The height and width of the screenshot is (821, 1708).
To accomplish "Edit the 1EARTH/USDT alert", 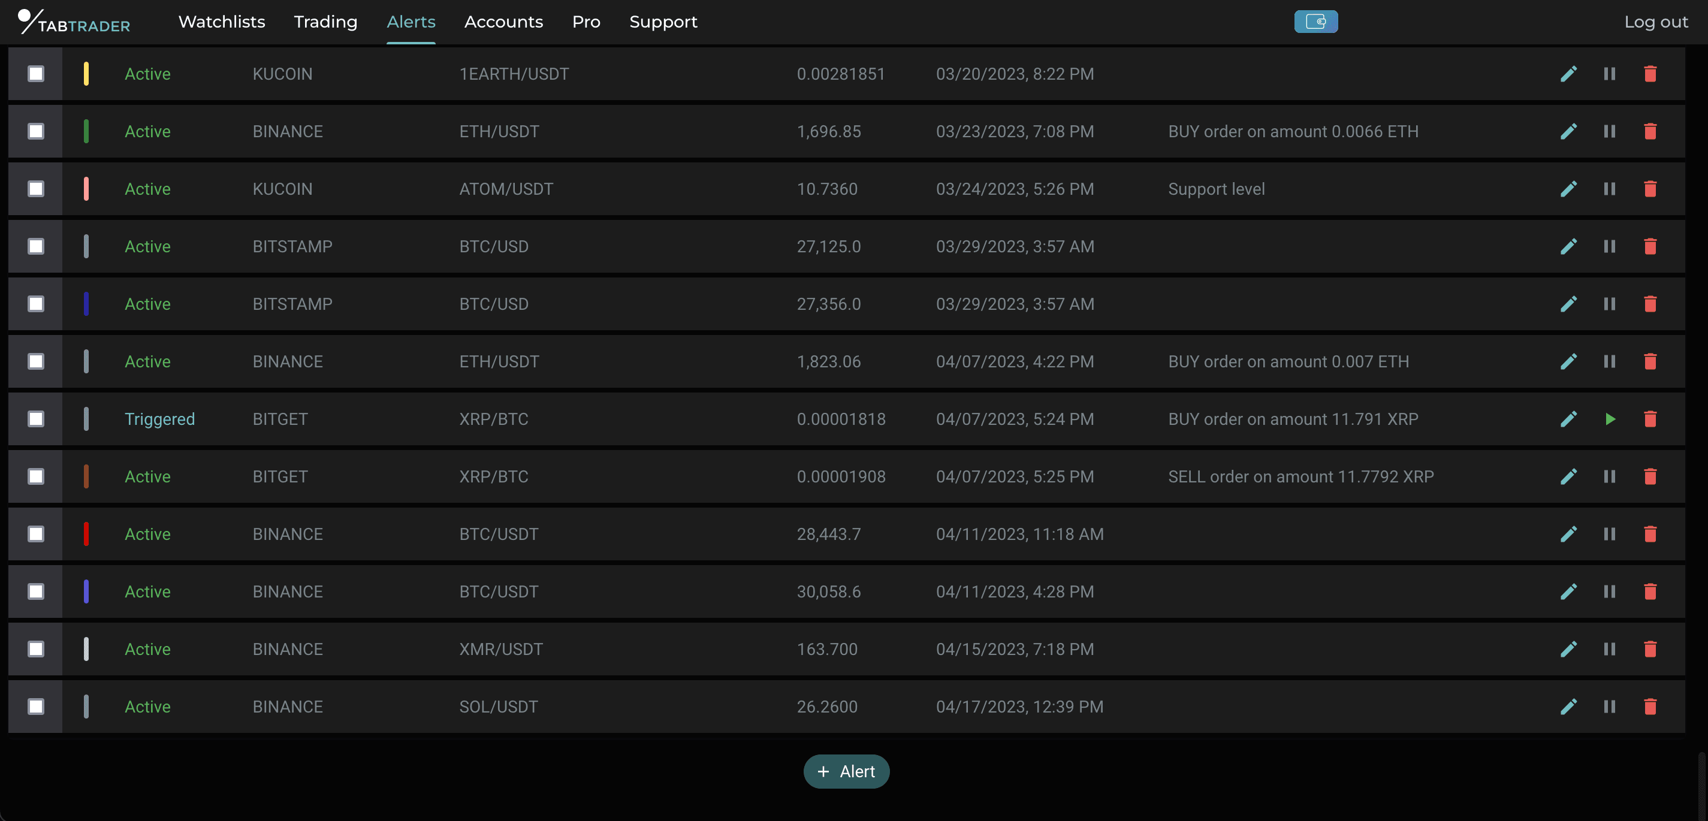I will coord(1568,74).
